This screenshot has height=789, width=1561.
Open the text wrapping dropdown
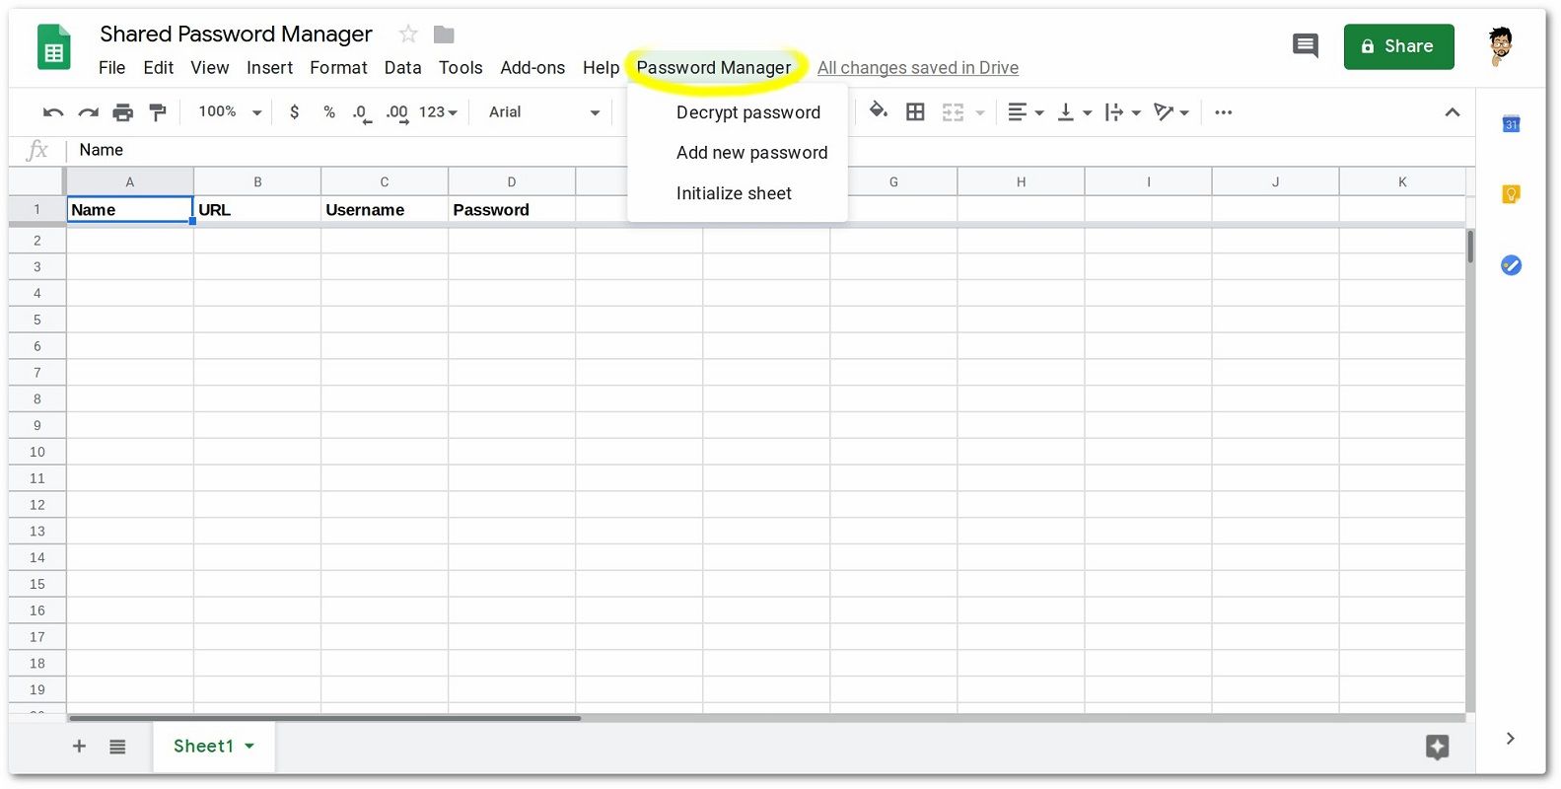pos(1122,112)
